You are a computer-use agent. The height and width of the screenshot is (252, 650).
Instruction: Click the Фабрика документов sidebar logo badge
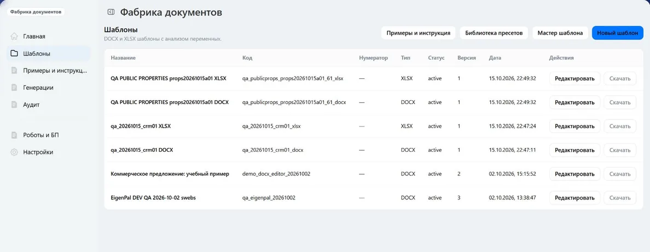36,12
